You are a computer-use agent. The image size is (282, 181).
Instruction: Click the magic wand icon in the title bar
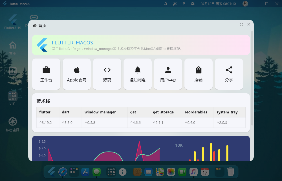click(175, 4)
